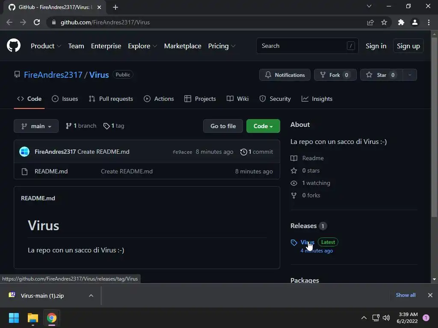Click the share page icon in the address bar
Image resolution: width=438 pixels, height=328 pixels.
[x=370, y=22]
